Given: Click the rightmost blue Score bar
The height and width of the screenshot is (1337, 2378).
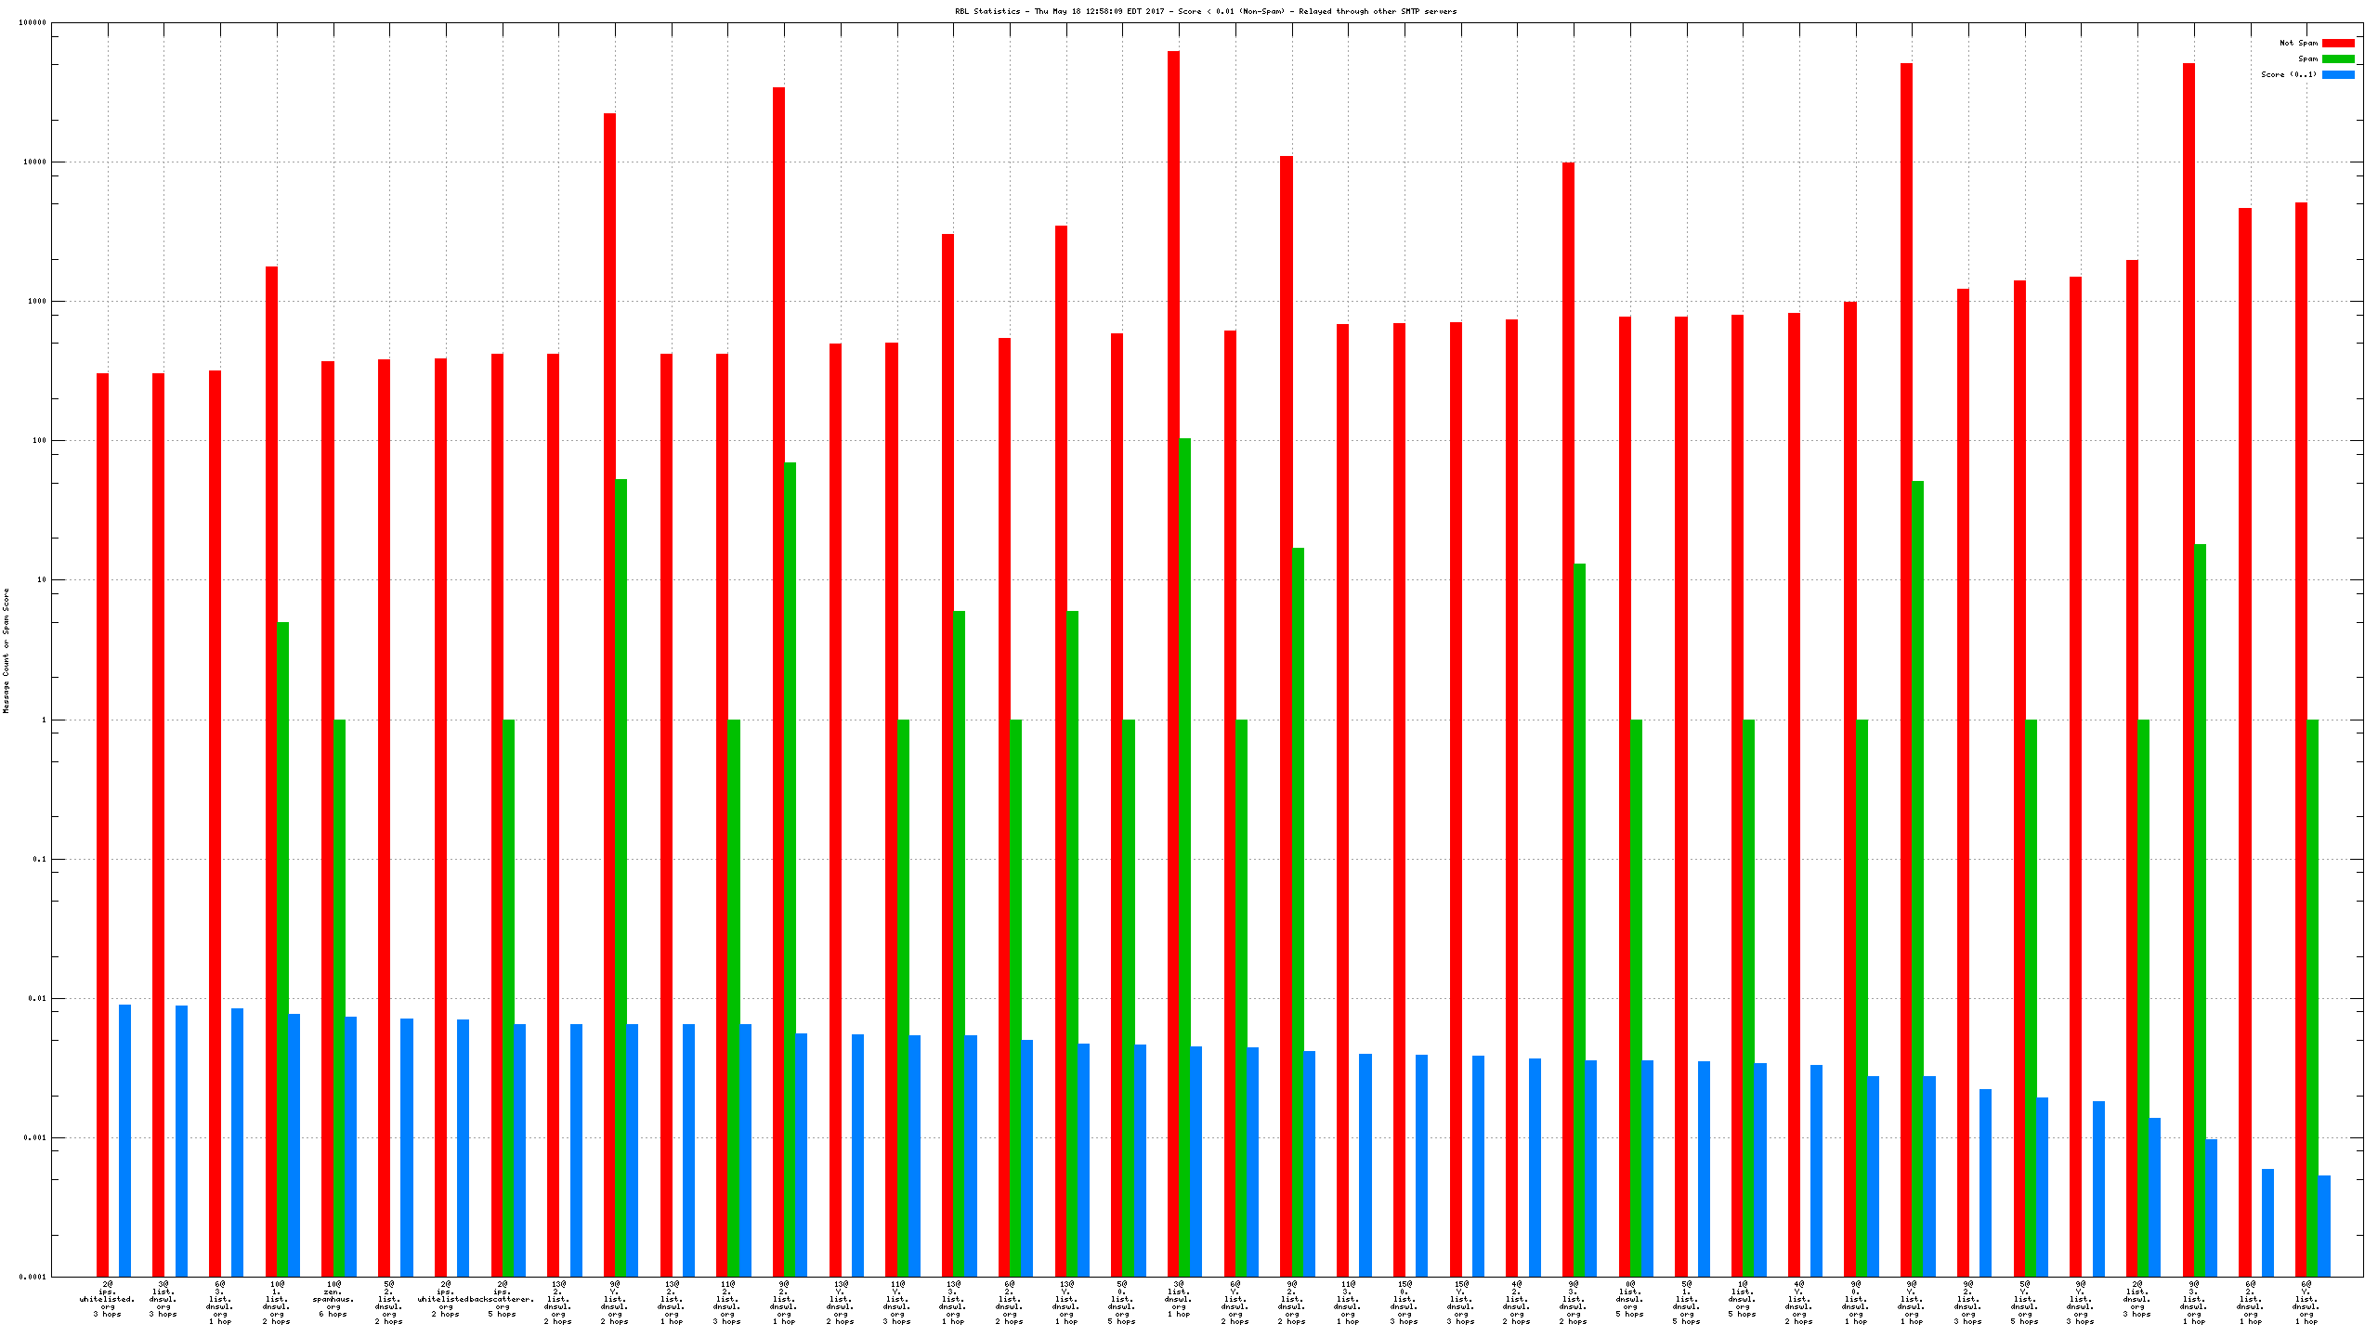Looking at the screenshot, I should pos(2324,1226).
